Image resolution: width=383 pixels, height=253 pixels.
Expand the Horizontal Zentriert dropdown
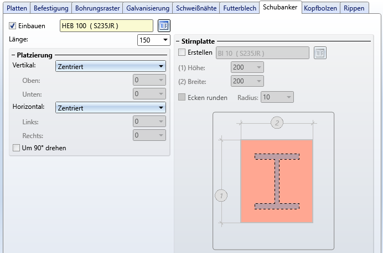[111, 108]
